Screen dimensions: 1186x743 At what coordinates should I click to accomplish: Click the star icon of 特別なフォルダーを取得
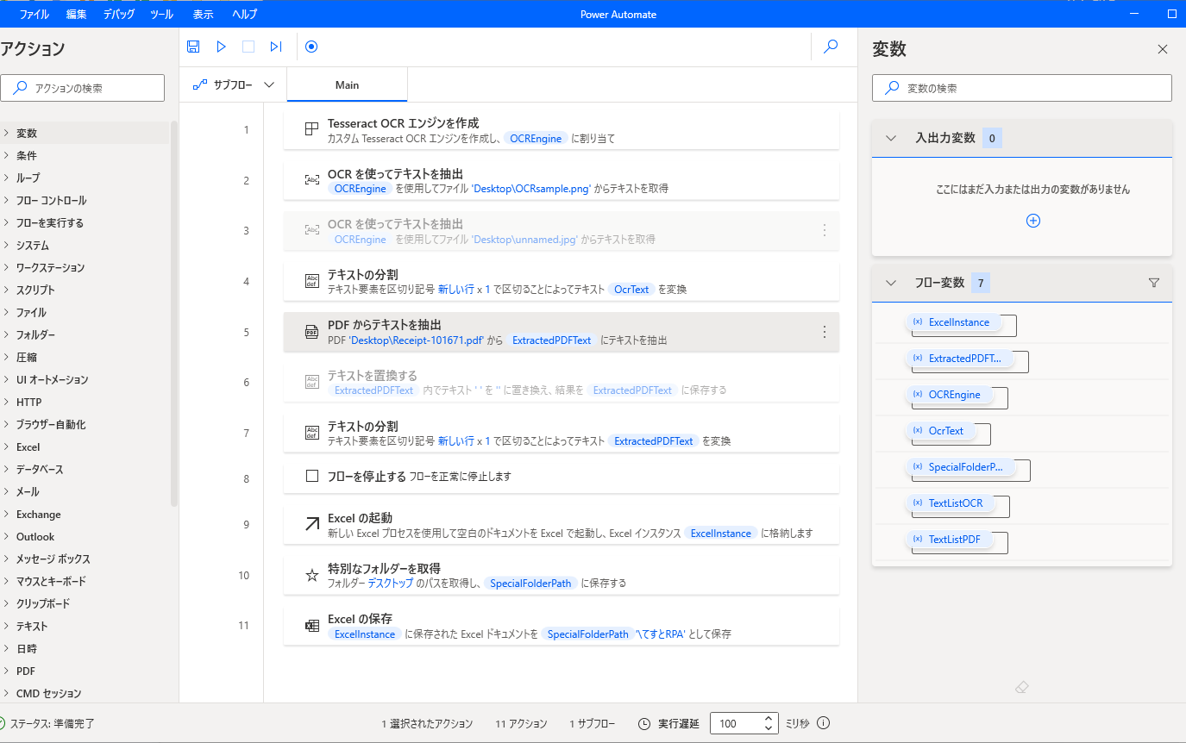312,575
